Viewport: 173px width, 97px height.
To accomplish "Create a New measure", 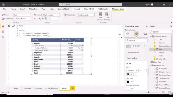I will 100,16.
